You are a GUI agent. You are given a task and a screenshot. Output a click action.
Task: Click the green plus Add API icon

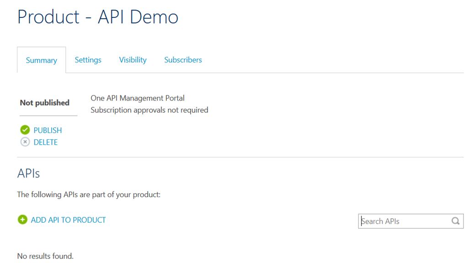tap(22, 220)
